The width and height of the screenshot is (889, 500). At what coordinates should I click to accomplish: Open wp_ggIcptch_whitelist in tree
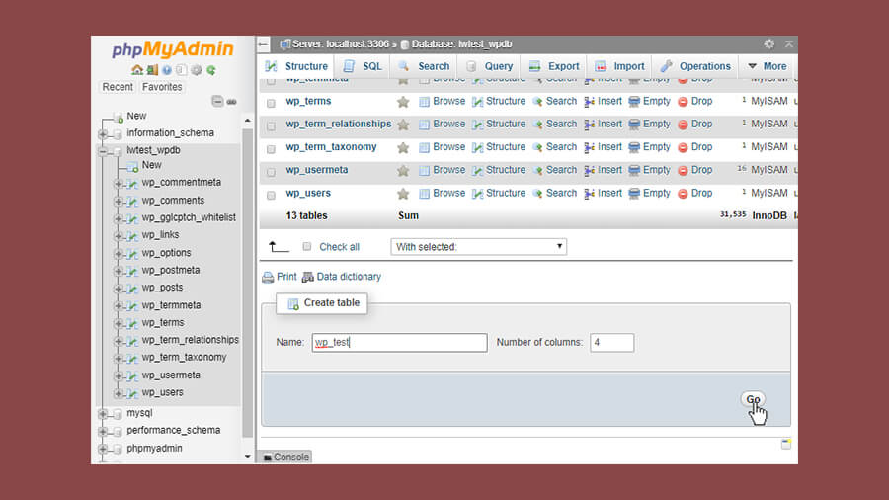pyautogui.click(x=189, y=217)
